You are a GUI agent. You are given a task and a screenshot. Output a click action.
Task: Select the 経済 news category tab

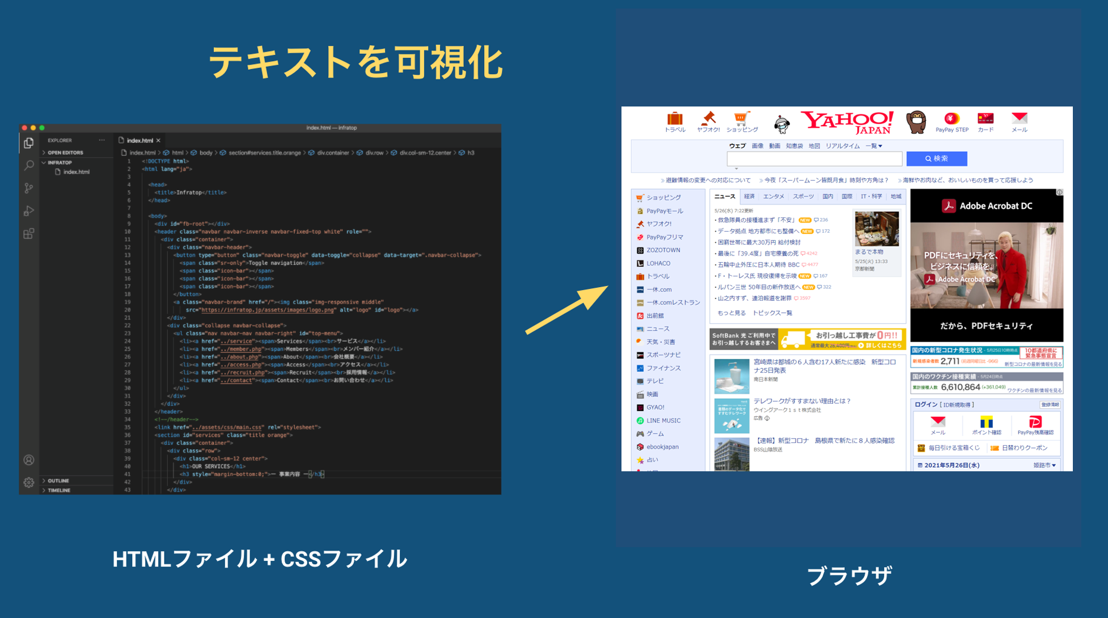coord(748,196)
